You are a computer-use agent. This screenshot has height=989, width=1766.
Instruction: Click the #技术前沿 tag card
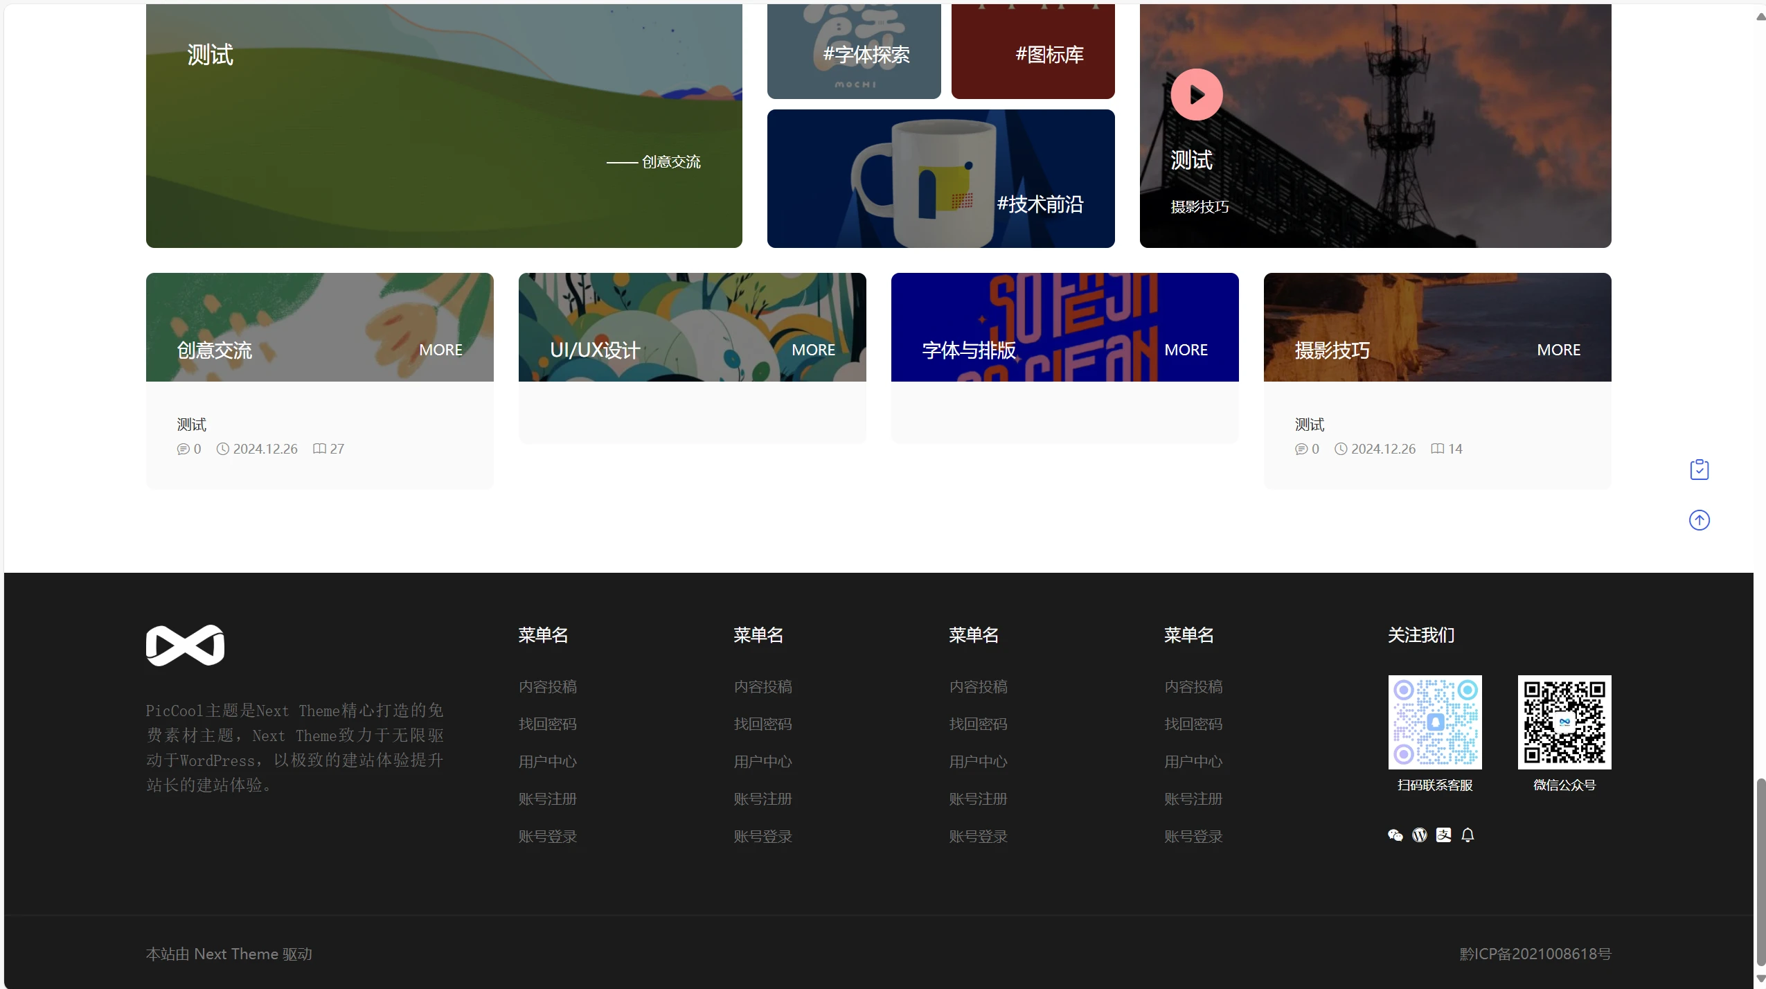pyautogui.click(x=940, y=179)
